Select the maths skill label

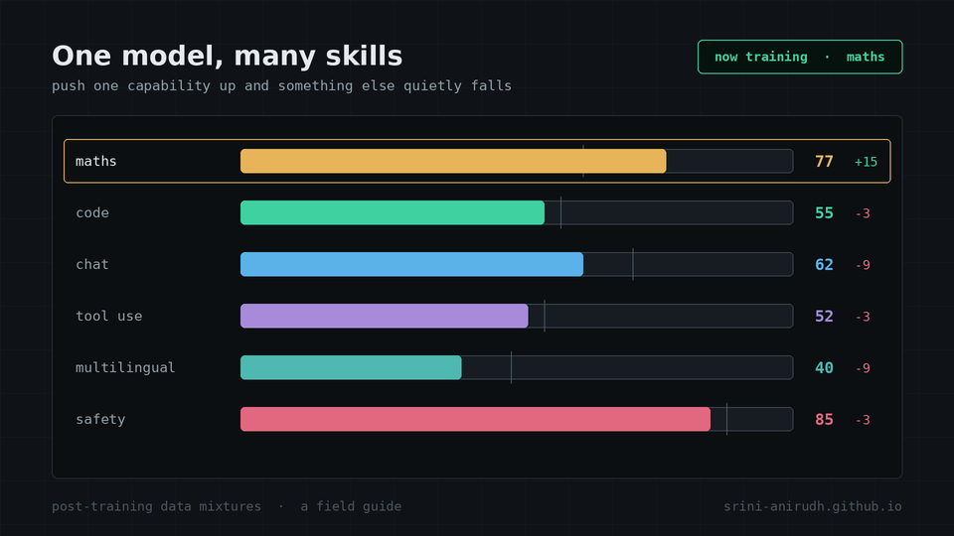96,161
